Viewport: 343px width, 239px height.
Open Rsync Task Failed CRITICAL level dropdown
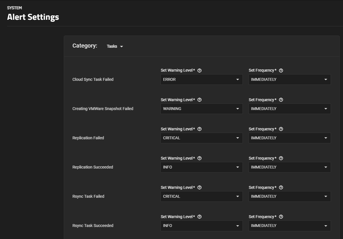coord(201,197)
